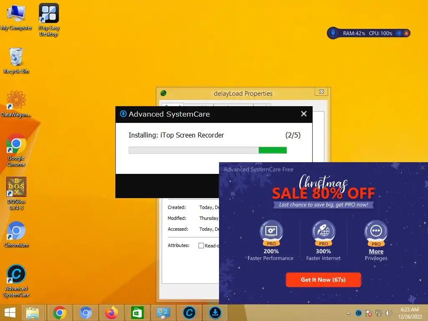Viewport: 428px width, 321px height.
Task: Open iTop Easy Desktop shortcut
Action: click(48, 20)
